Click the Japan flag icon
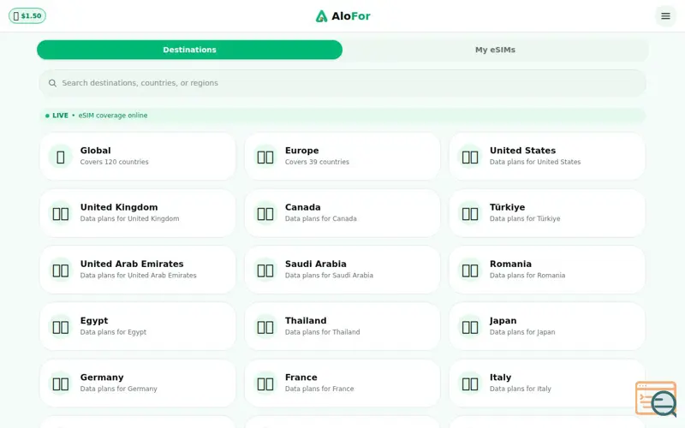The height and width of the screenshot is (428, 685). pyautogui.click(x=470, y=327)
